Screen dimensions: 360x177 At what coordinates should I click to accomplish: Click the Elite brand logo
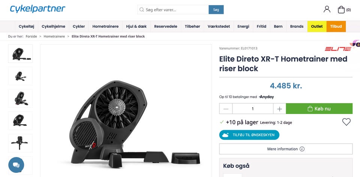338,49
